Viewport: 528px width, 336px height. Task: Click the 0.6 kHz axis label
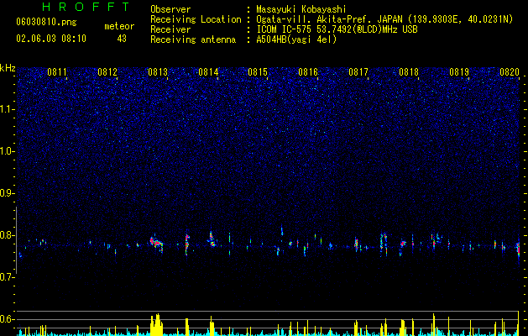click(7, 319)
